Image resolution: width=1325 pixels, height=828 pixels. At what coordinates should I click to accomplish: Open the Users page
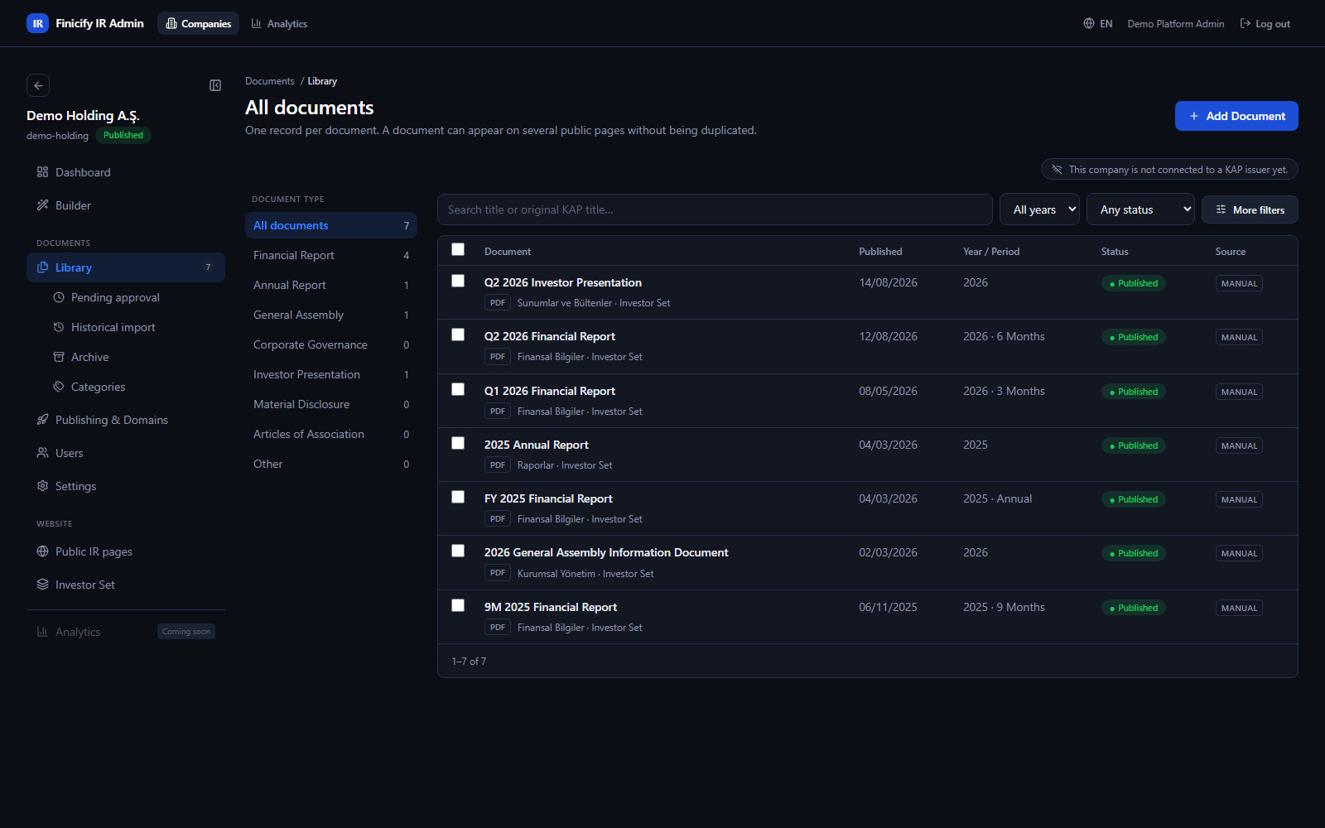[126, 453]
